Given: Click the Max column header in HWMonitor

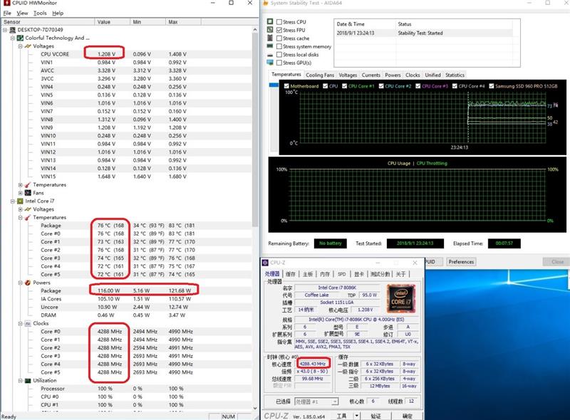Looking at the screenshot, I should point(183,22).
